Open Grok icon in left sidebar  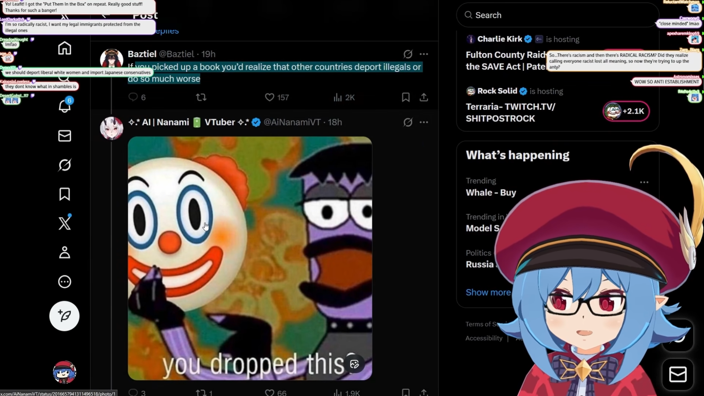click(65, 165)
